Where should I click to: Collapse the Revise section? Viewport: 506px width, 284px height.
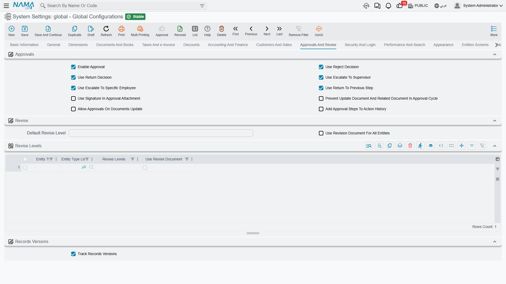(x=495, y=121)
